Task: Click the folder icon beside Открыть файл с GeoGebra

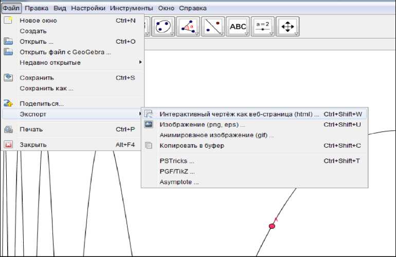Action: coord(8,52)
